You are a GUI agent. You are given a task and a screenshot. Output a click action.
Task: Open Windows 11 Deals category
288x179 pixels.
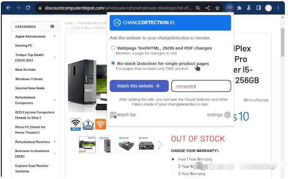click(29, 79)
